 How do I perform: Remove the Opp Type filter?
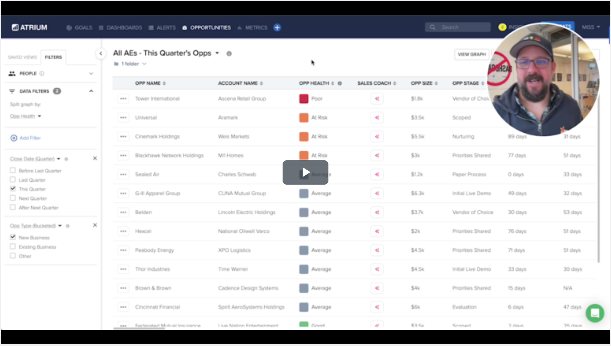coord(95,225)
